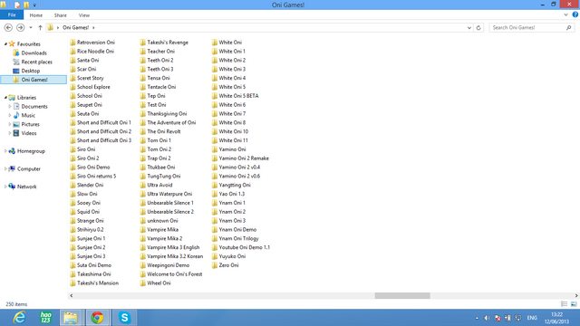Collapse the Favourites tree section
The width and height of the screenshot is (580, 326).
click(x=5, y=44)
